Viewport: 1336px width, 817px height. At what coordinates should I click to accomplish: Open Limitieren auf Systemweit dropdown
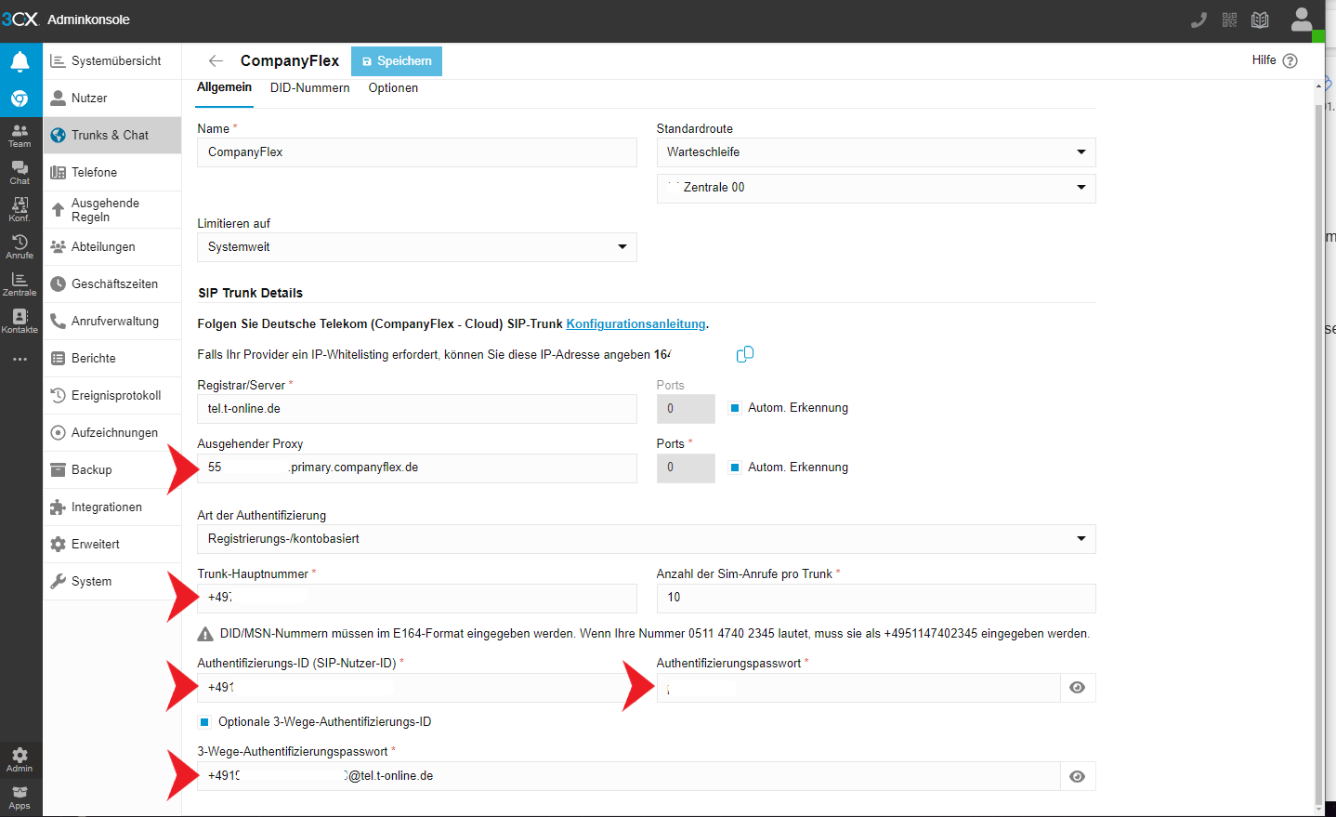(417, 247)
